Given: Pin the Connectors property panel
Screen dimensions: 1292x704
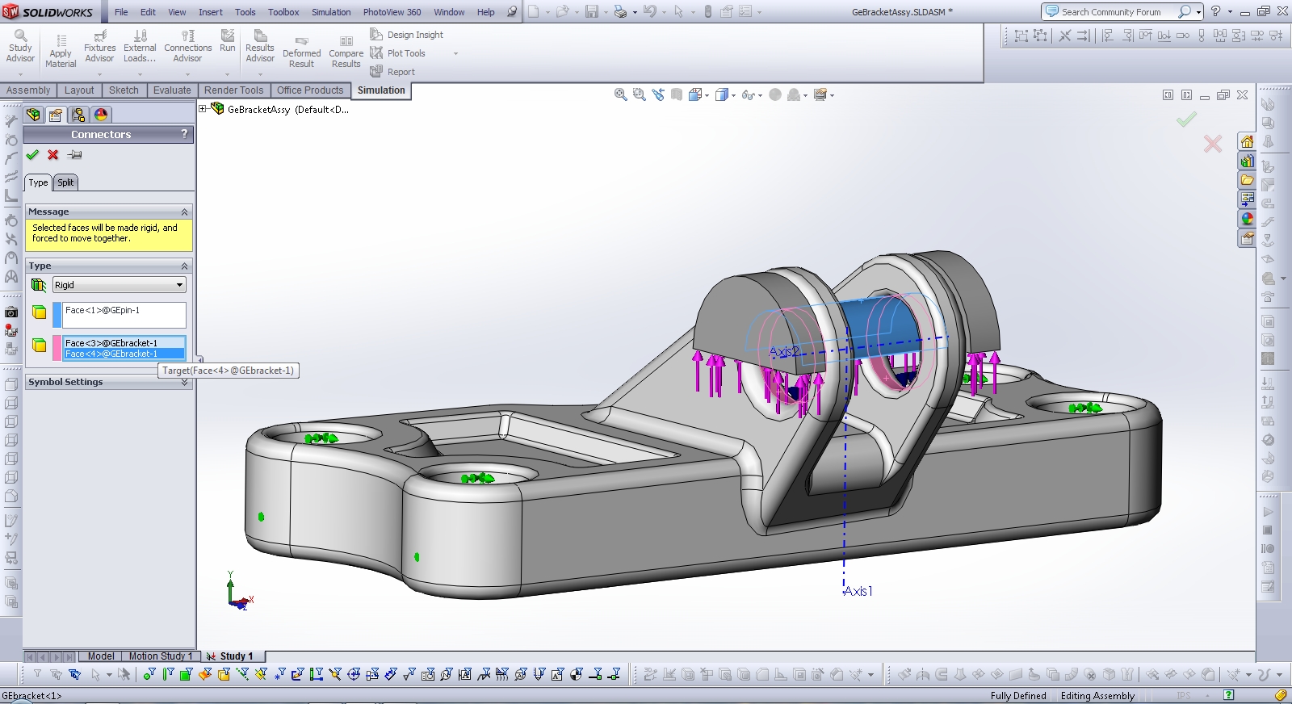Looking at the screenshot, I should click(75, 155).
